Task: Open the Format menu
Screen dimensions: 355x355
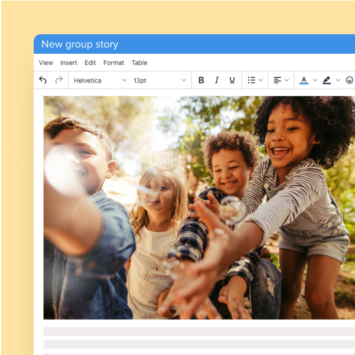Action: click(x=113, y=63)
